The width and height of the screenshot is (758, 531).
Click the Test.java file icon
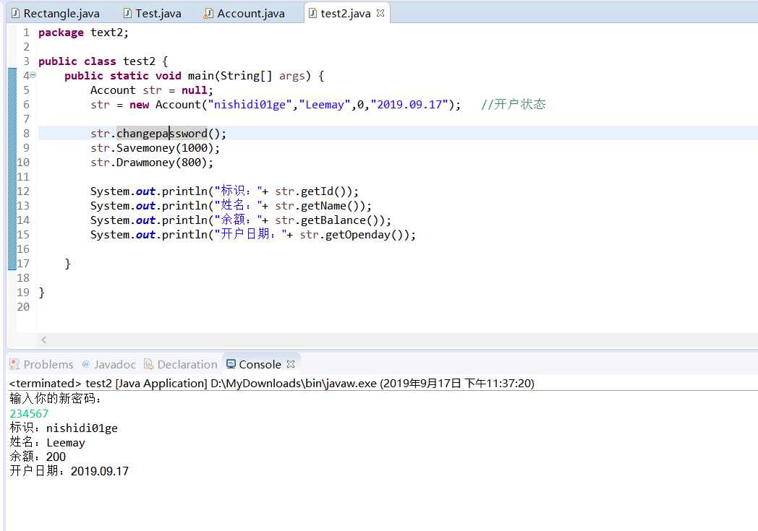point(127,14)
